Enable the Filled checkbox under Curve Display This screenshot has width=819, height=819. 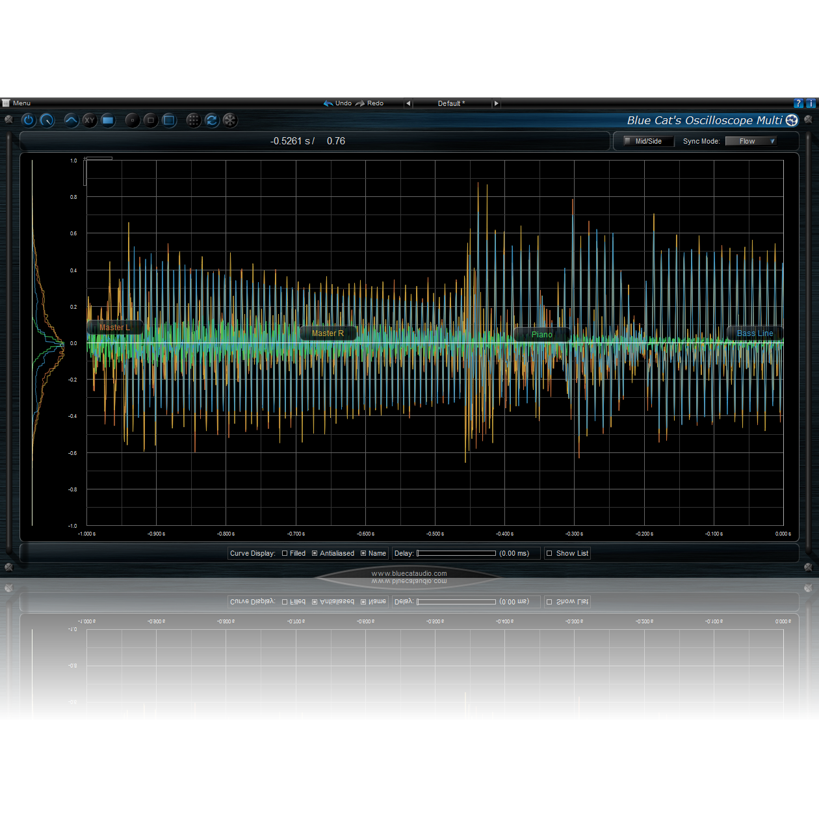[x=284, y=553]
